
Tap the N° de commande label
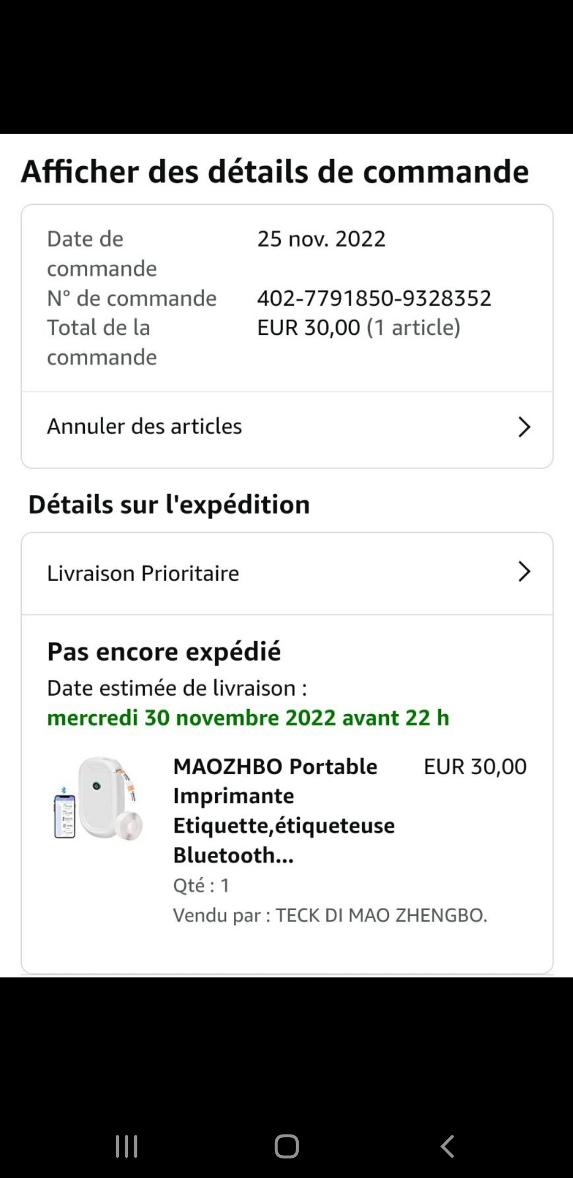[x=132, y=298]
